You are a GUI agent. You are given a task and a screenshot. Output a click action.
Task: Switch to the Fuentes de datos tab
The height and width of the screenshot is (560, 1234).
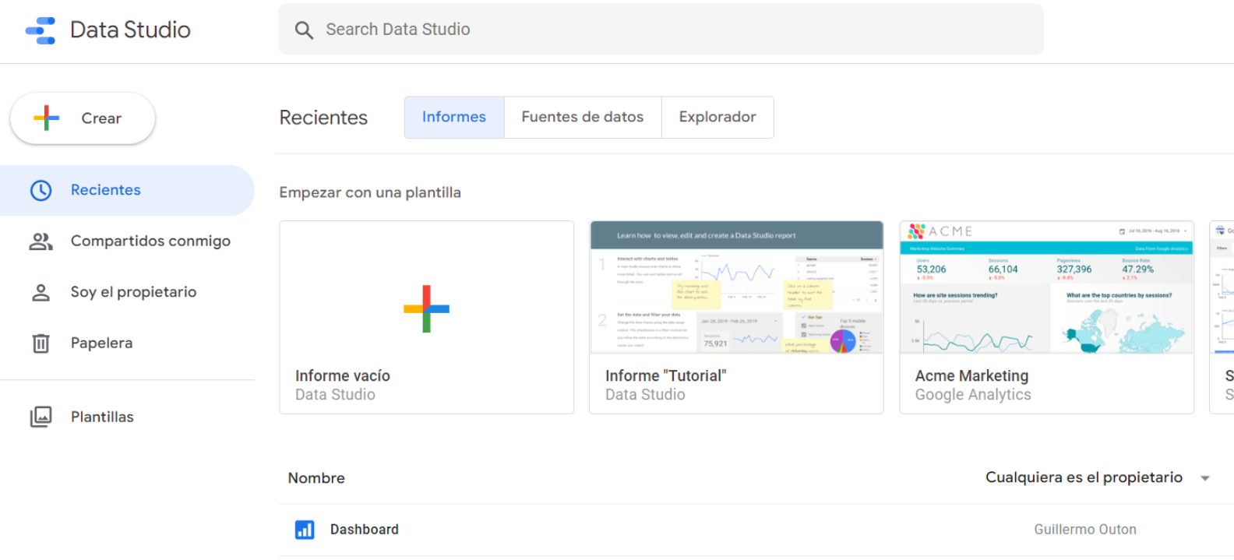click(583, 118)
